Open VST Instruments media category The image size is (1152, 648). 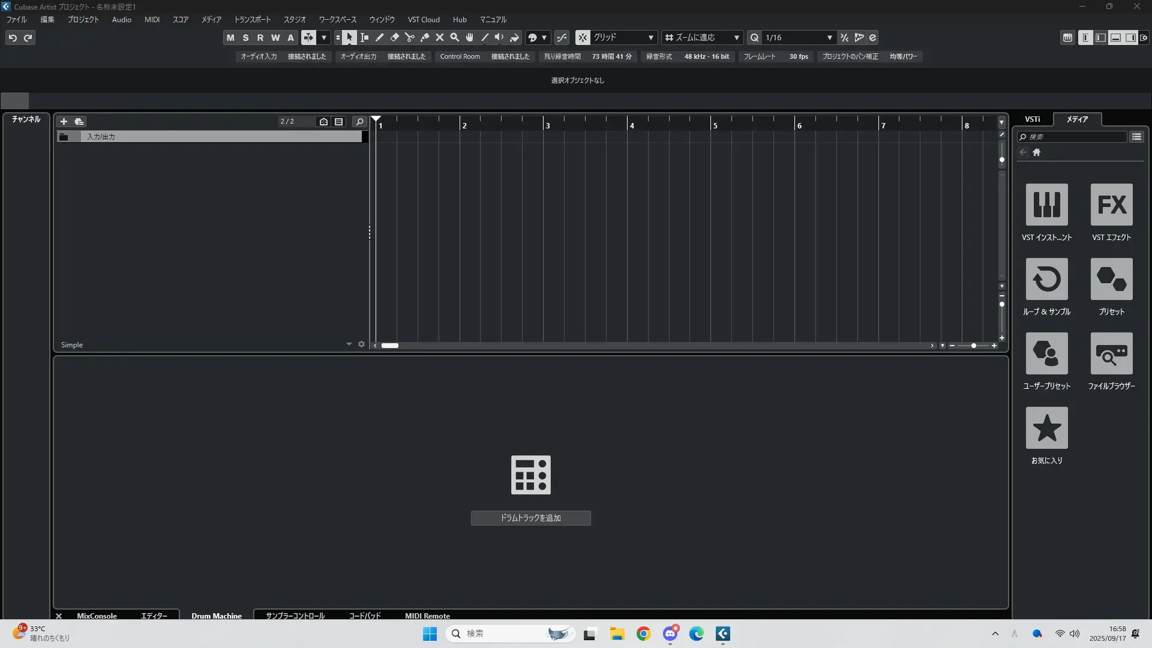[1046, 205]
